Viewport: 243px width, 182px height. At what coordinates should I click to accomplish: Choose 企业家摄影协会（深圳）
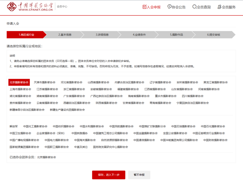pos(51,133)
